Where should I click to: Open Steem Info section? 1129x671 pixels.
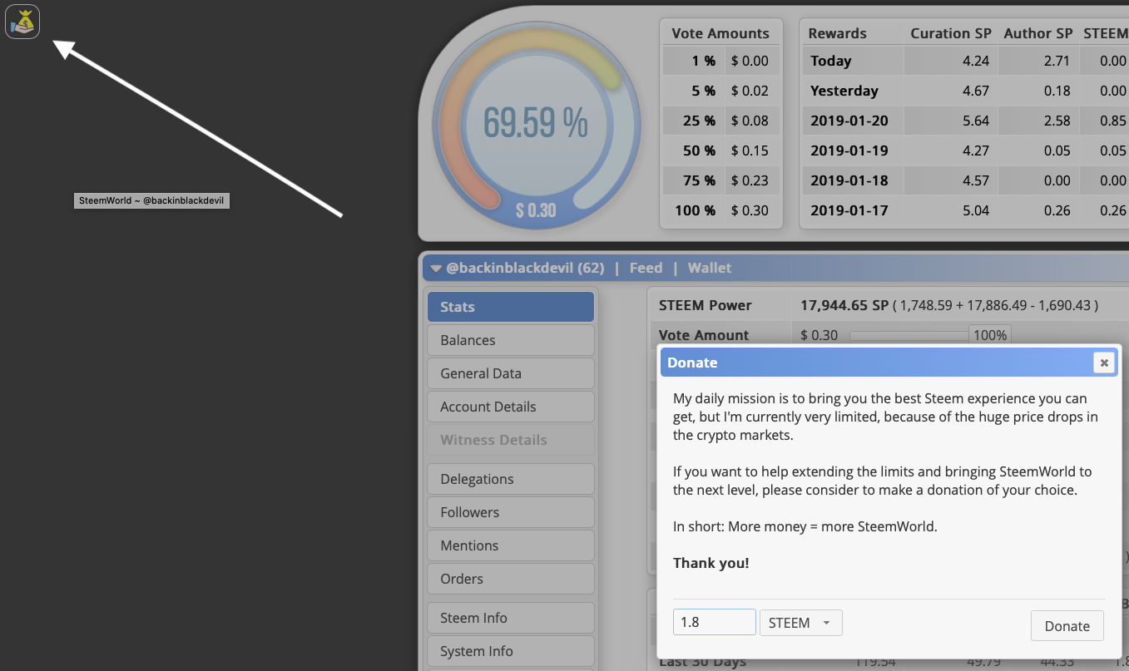point(511,618)
